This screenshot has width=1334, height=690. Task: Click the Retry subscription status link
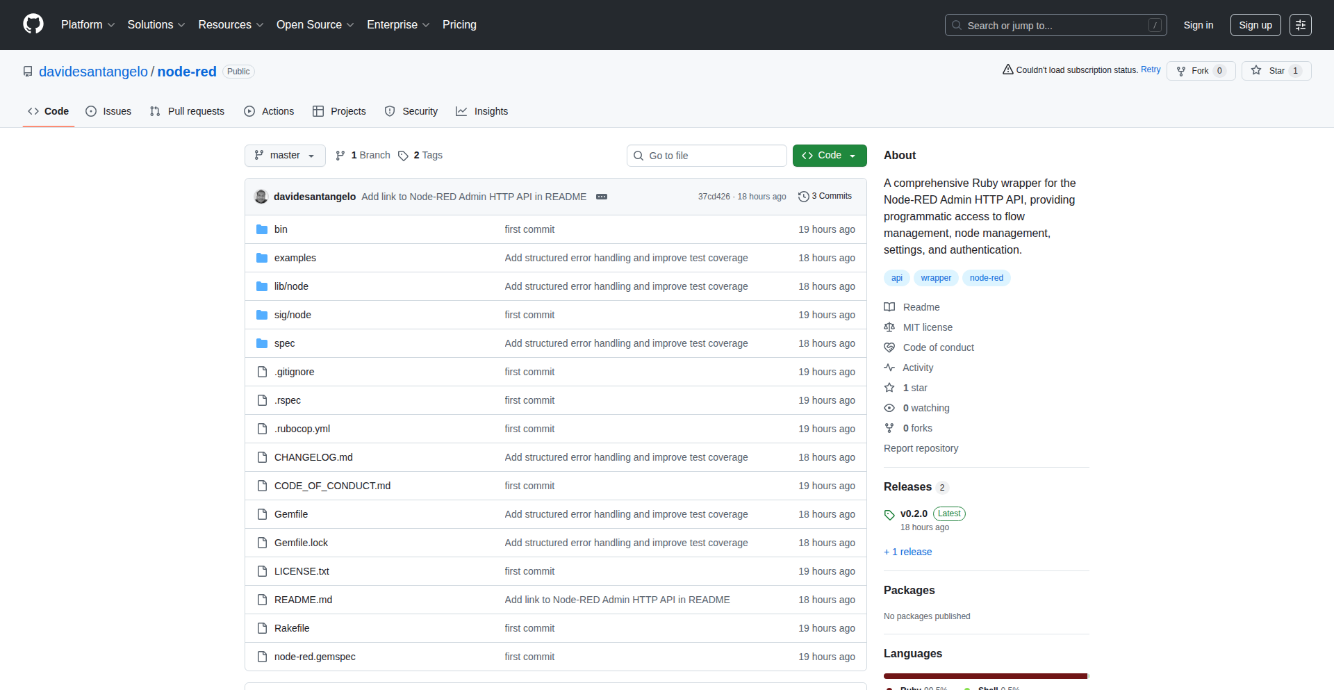click(1151, 69)
